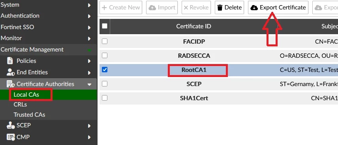Uncheck the RootCA1 row checkbox
The height and width of the screenshot is (145, 338).
point(105,70)
